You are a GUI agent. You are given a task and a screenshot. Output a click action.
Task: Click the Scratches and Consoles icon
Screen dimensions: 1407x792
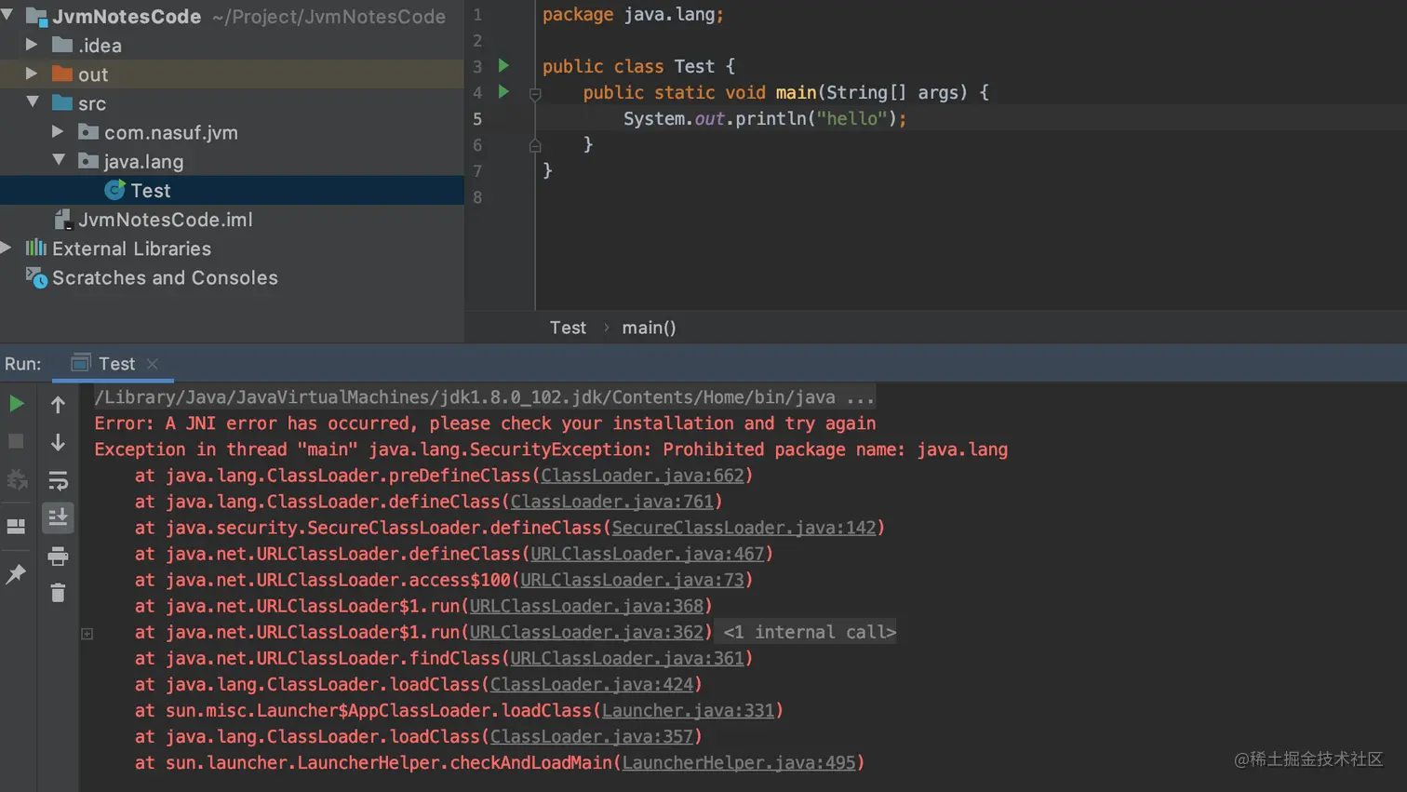pos(36,277)
